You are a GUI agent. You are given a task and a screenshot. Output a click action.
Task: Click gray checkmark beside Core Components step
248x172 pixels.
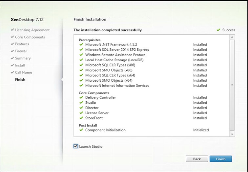tap(12, 37)
